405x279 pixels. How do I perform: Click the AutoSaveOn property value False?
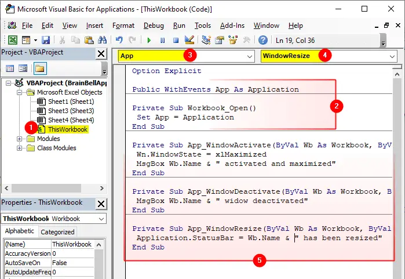[72, 263]
